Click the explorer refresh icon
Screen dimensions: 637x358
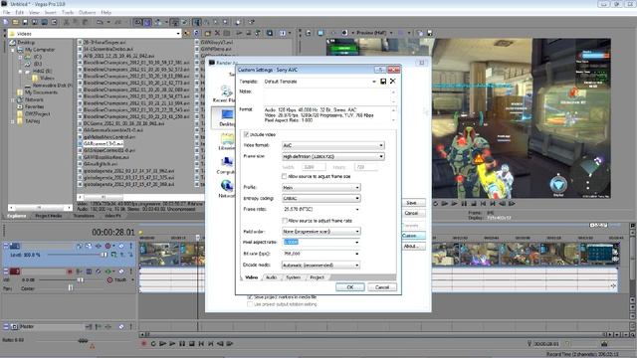click(196, 33)
